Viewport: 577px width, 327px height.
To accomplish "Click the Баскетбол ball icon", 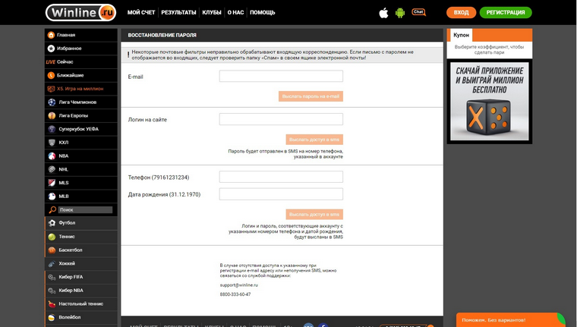I will [52, 250].
